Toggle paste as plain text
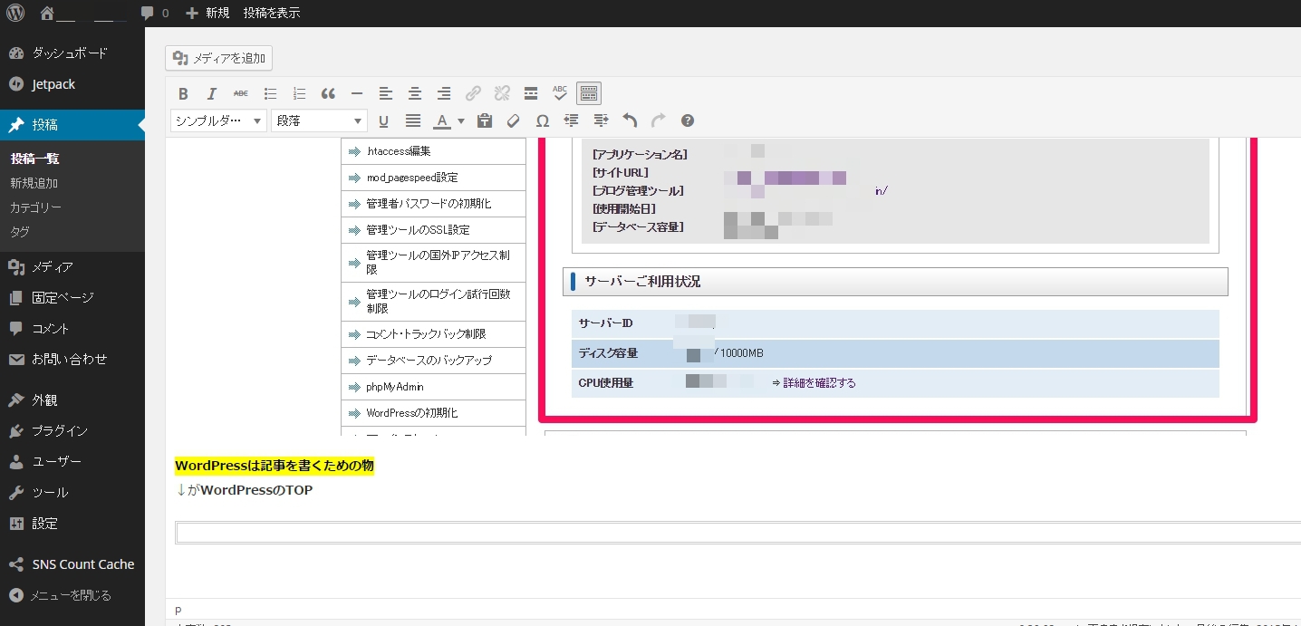The image size is (1301, 626). click(485, 120)
